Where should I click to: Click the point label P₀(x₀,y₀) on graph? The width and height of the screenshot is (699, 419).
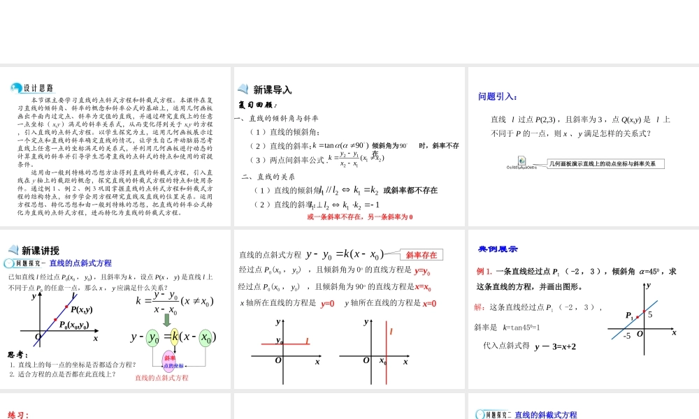(74, 325)
